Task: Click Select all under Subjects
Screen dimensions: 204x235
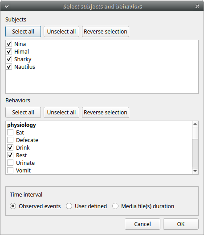Action: click(23, 31)
